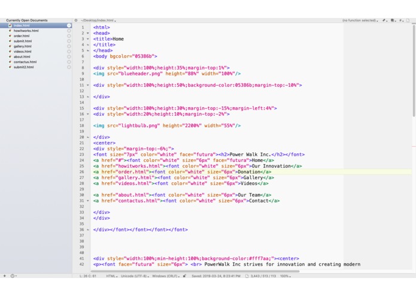Click the videos.html file icon in the sidebar

pyautogui.click(x=10, y=52)
